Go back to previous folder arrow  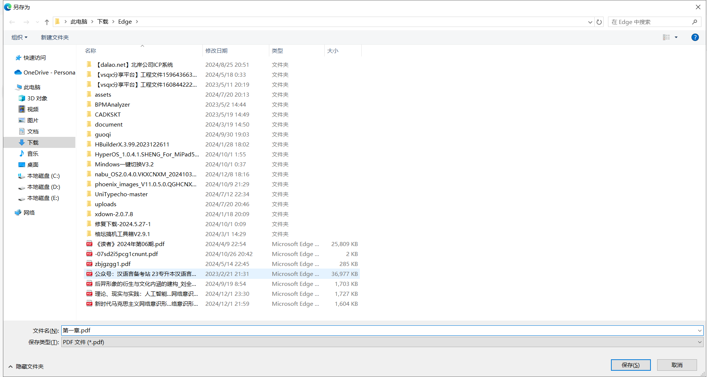point(12,22)
